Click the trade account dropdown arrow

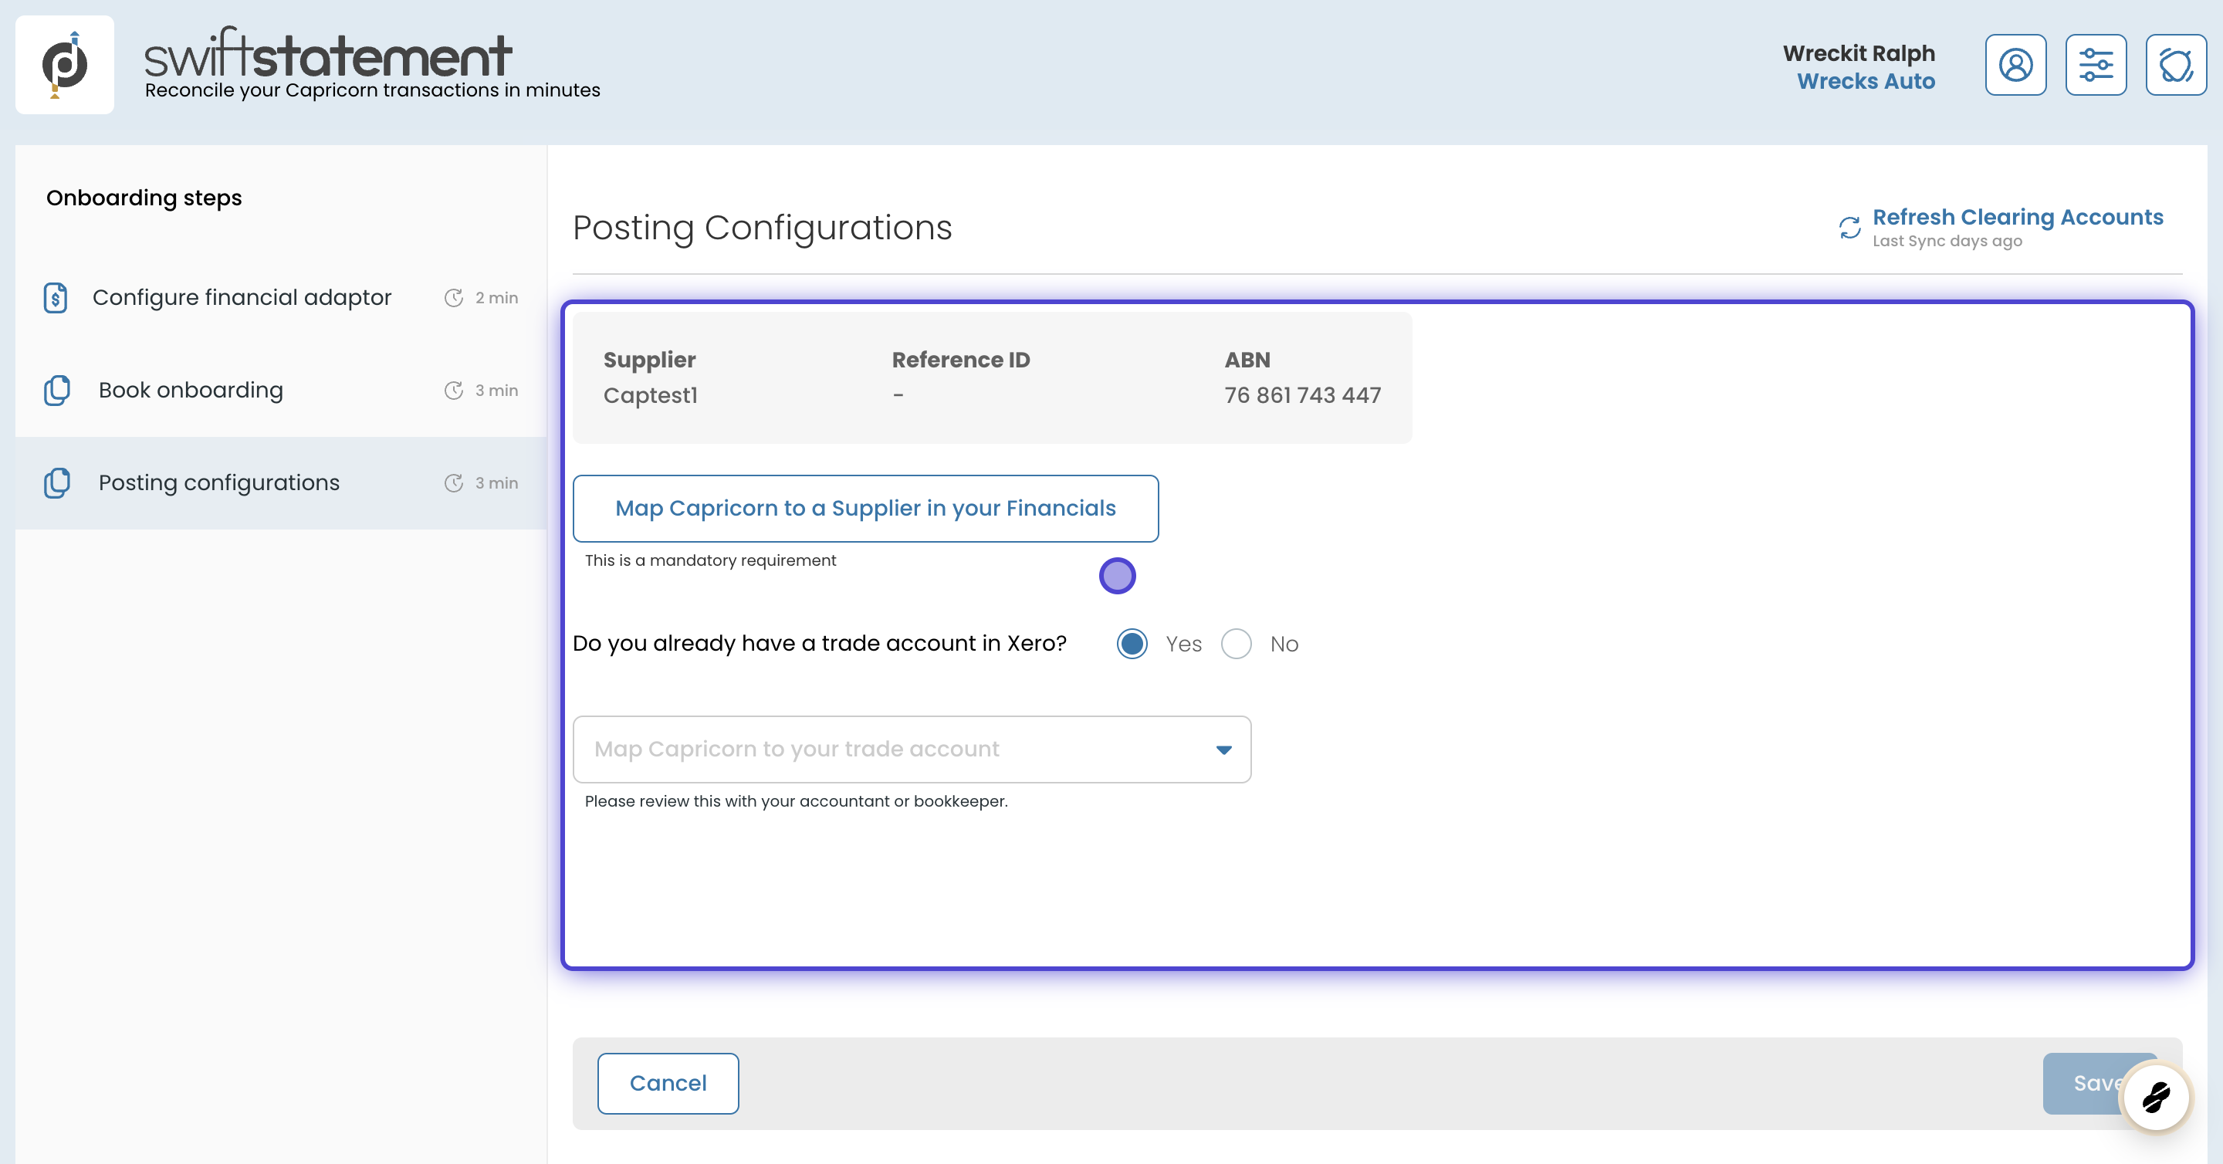click(x=1223, y=749)
